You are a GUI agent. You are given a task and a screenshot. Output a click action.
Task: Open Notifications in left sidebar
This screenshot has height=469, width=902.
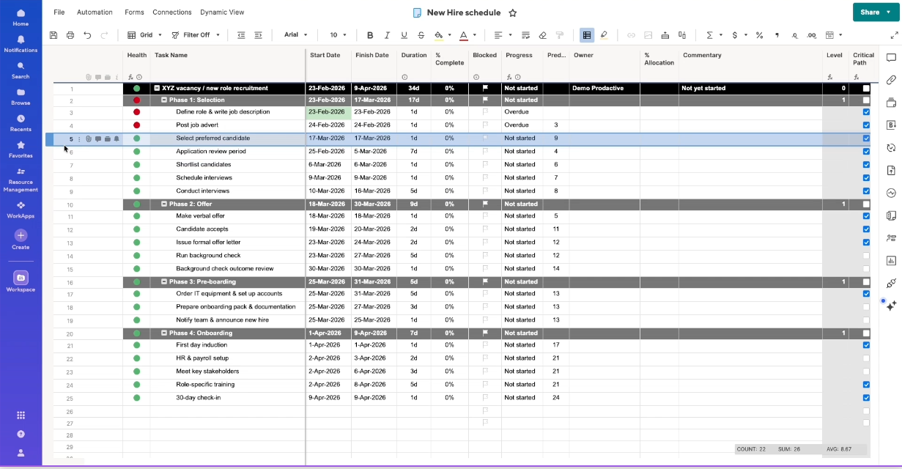tap(21, 44)
